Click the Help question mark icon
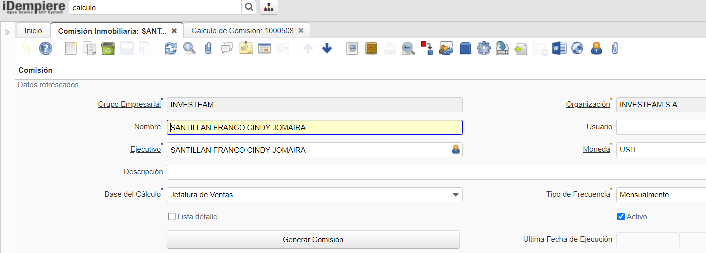Screen dimensions: 706x253 [x=46, y=48]
